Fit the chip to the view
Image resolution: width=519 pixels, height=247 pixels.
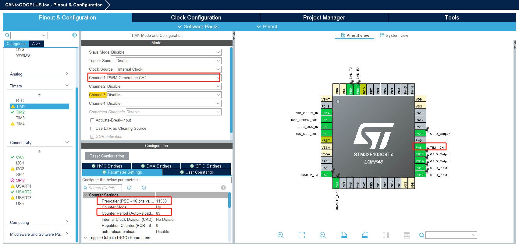[x=302, y=235]
